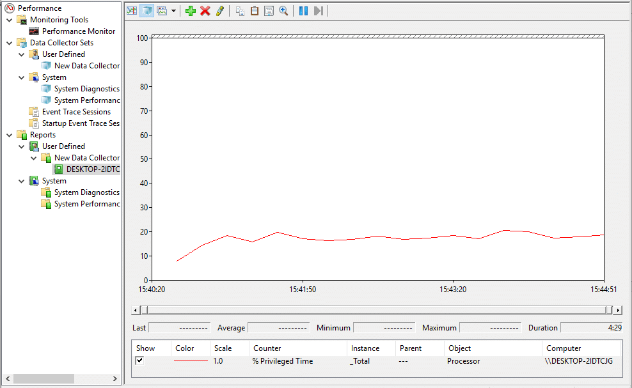The width and height of the screenshot is (632, 388).
Task: Click the green Add counter plus icon
Action: click(x=190, y=11)
